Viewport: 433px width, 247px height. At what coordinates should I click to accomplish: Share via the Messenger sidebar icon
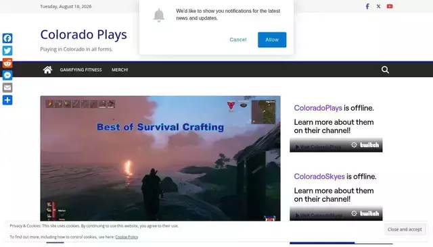point(7,75)
